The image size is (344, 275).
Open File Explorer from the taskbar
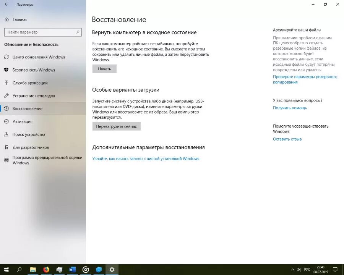pos(33,270)
